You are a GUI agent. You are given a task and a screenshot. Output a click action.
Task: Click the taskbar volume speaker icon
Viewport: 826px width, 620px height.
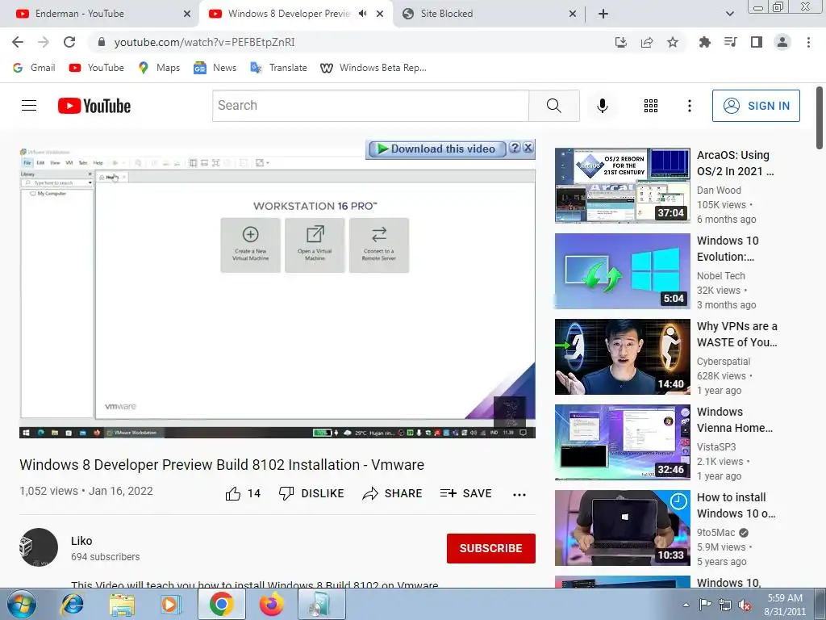(745, 605)
